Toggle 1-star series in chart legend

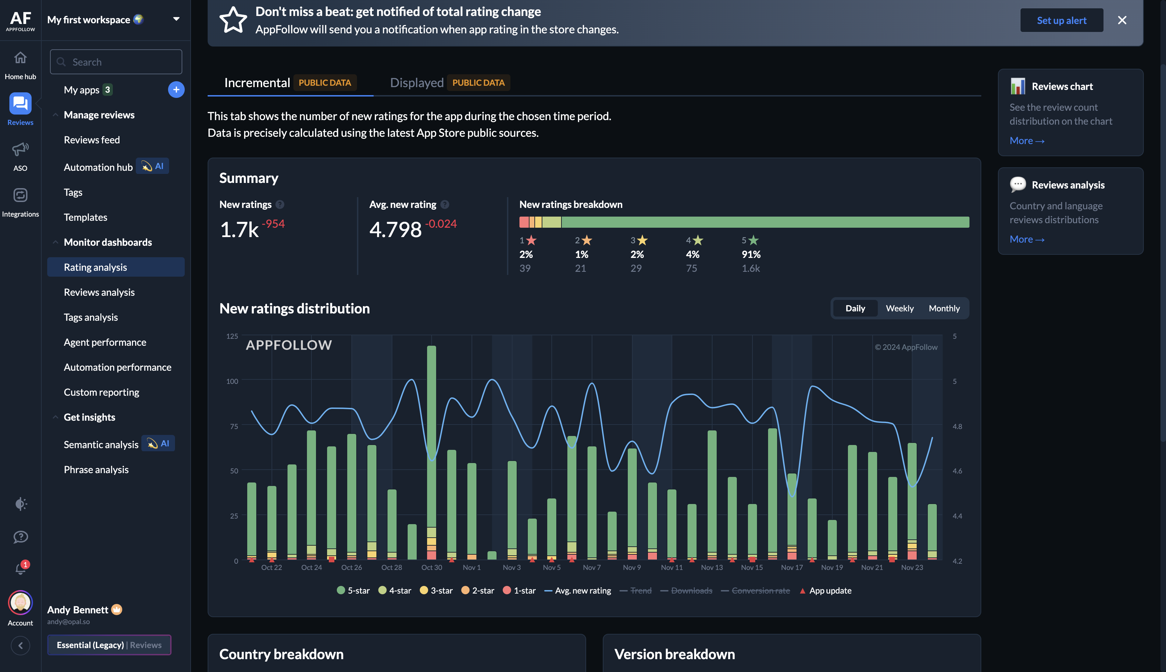(x=519, y=591)
